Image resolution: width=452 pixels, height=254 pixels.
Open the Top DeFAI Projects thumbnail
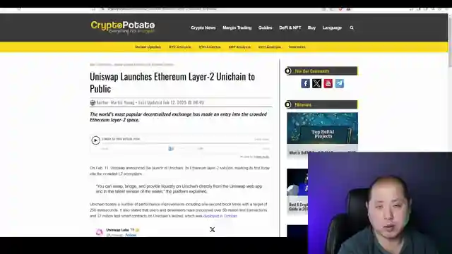point(322,128)
